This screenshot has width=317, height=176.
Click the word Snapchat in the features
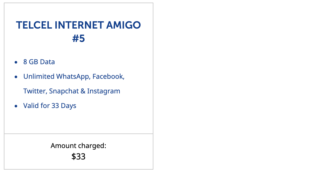[64, 91]
